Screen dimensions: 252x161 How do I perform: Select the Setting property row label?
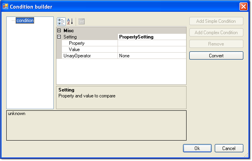point(70,37)
